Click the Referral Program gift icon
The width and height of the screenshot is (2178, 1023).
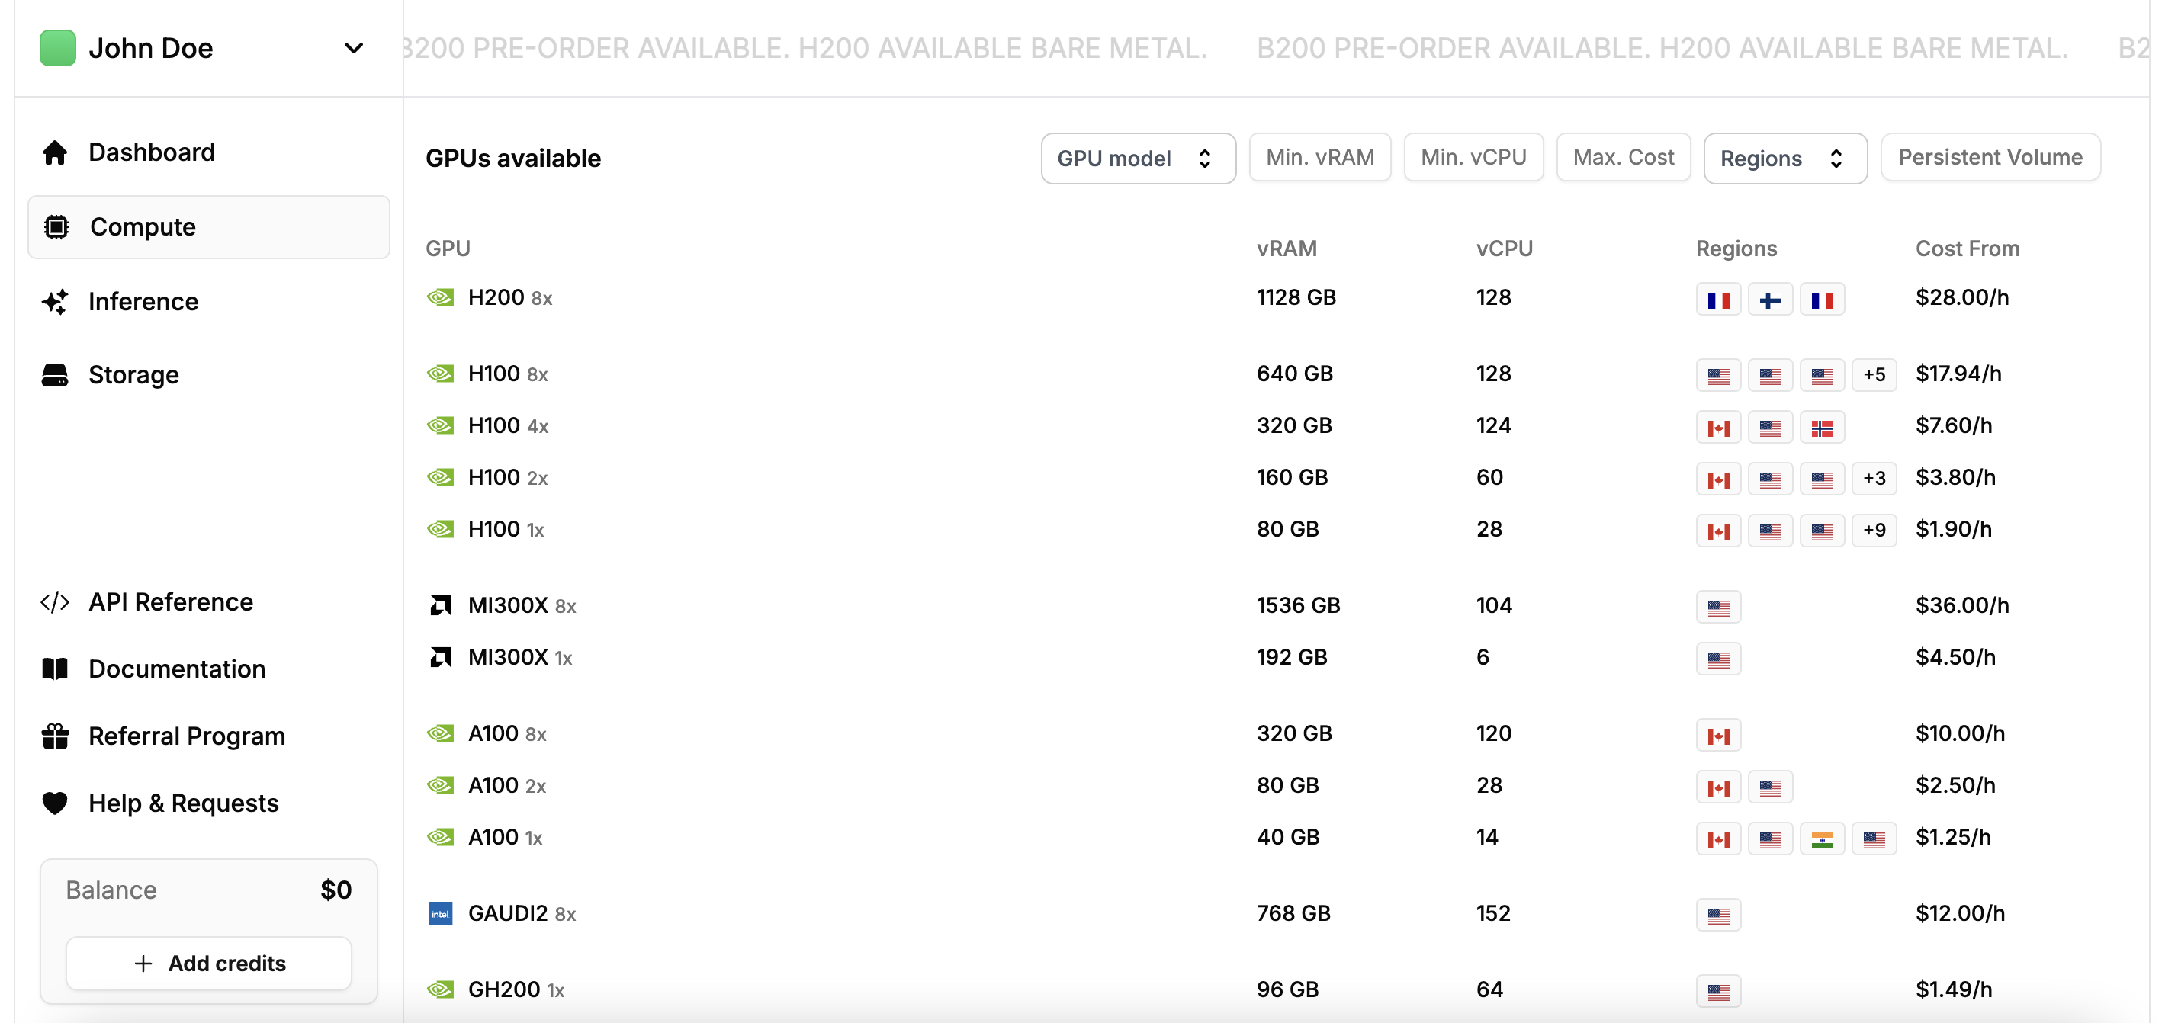click(x=55, y=736)
